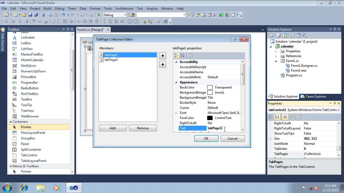344x193 pixels.
Task: Click the Save All toolbar icon
Action: click(x=36, y=15)
